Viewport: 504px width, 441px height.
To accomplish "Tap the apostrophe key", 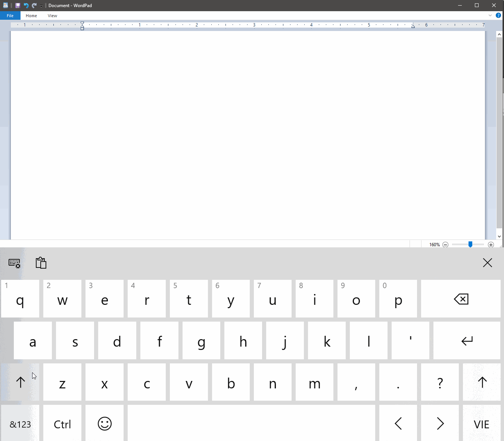I will click(411, 341).
